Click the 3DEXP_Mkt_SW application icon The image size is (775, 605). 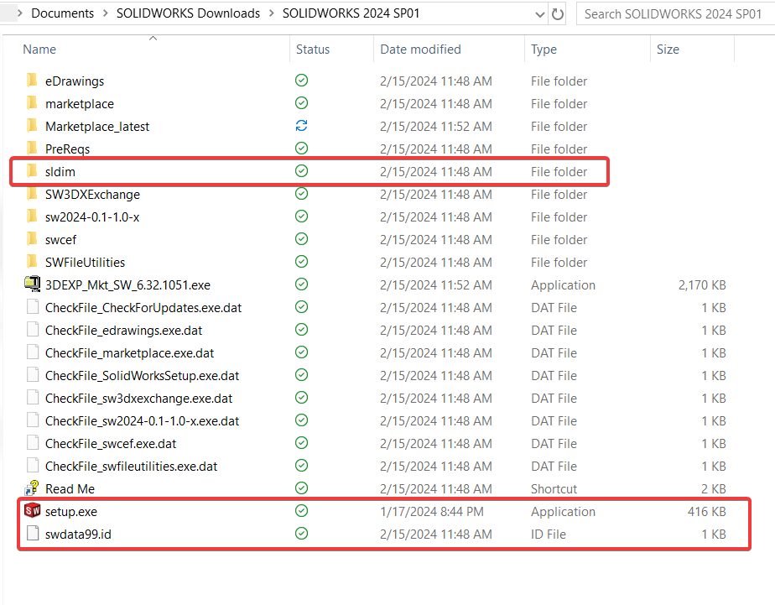tap(32, 284)
